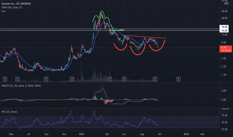This screenshot has height=137, width=233.
Task: Click the Sep label on time axis
Action: tap(46, 134)
